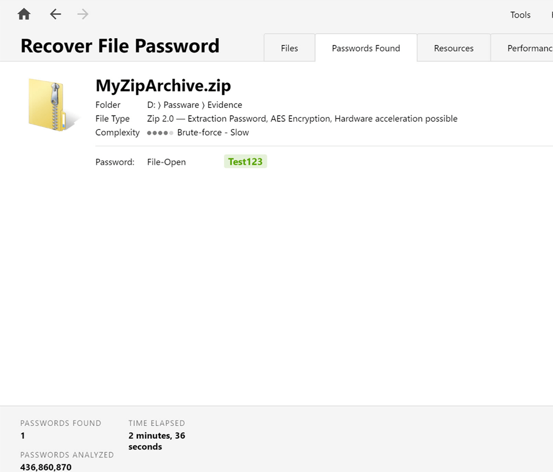
Task: Click the back arrow
Action: (55, 14)
